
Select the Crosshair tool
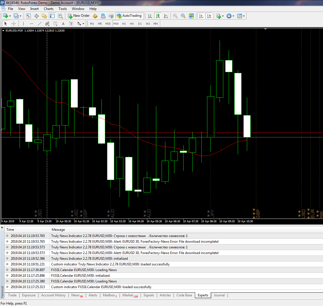(x=14, y=24)
